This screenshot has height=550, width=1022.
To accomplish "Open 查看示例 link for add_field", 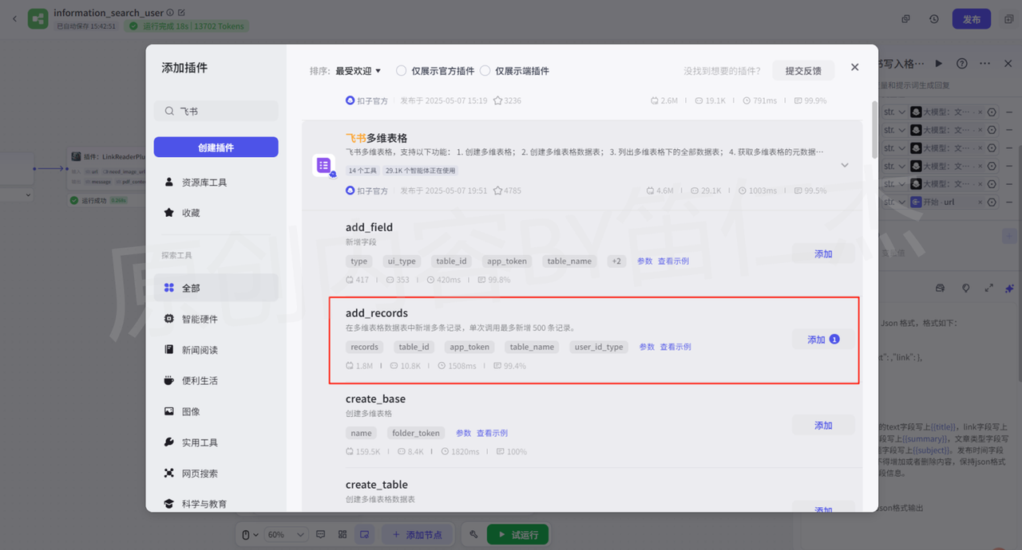I will pyautogui.click(x=673, y=261).
